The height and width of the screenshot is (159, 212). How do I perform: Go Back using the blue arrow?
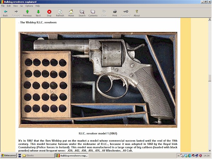pos(5,13)
